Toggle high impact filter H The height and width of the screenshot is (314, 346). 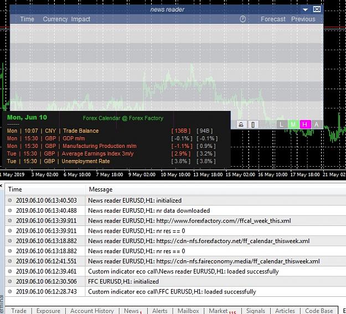click(305, 124)
